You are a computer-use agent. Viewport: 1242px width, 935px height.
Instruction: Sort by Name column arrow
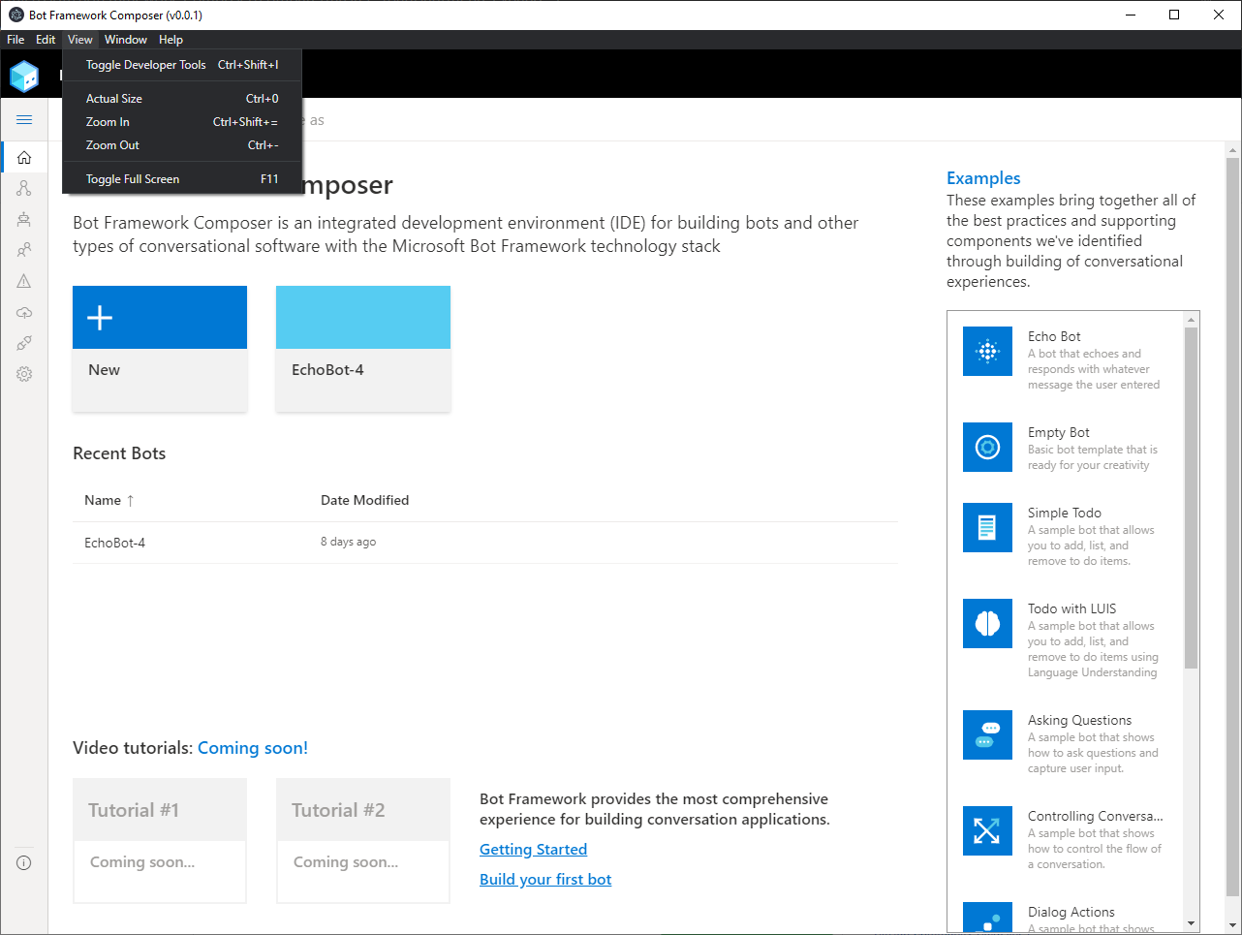(x=130, y=501)
